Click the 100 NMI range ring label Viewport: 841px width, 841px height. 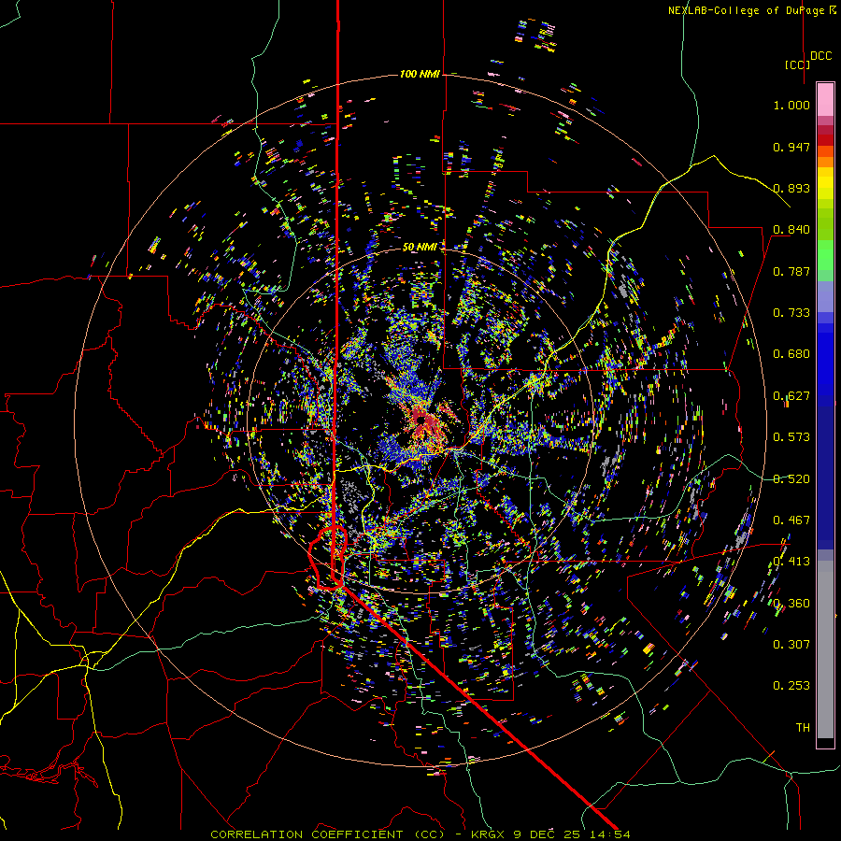[x=420, y=74]
